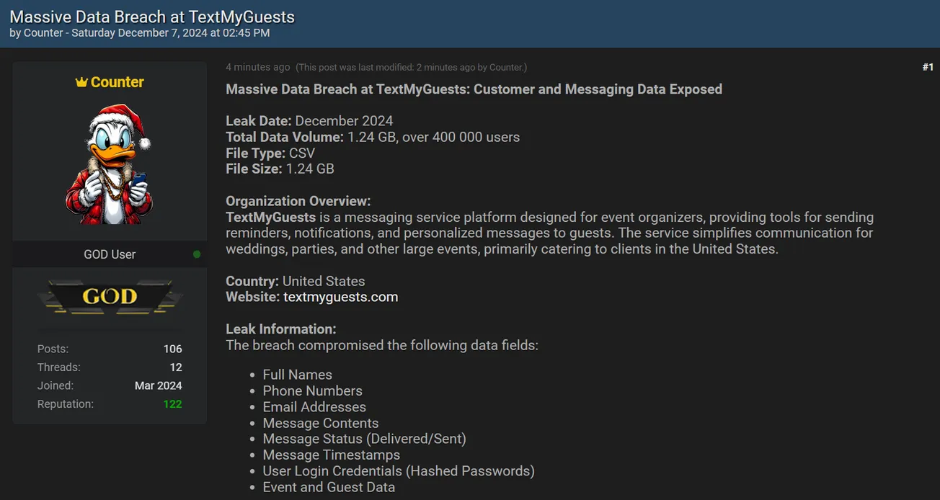The width and height of the screenshot is (940, 500).
Task: Click the '4 minutes ago' post timestamp
Action: pos(257,66)
